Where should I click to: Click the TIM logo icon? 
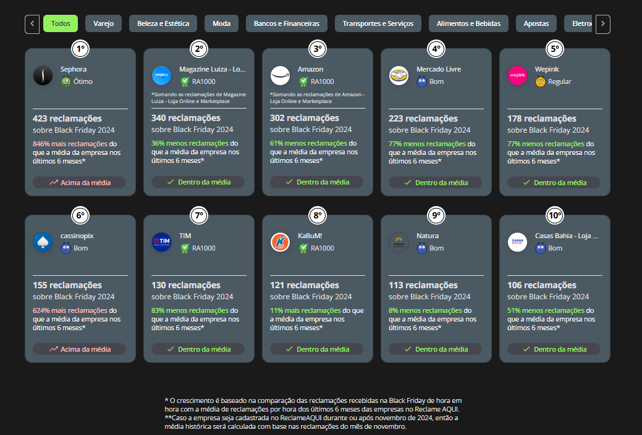point(161,242)
